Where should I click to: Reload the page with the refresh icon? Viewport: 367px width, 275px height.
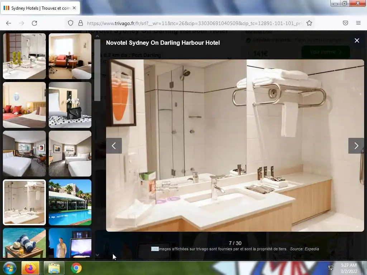(34, 23)
